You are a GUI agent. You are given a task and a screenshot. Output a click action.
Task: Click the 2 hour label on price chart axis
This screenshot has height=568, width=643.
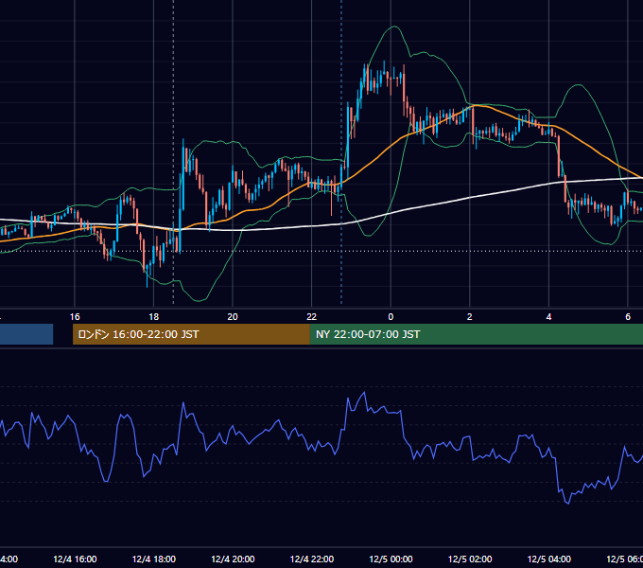[470, 317]
